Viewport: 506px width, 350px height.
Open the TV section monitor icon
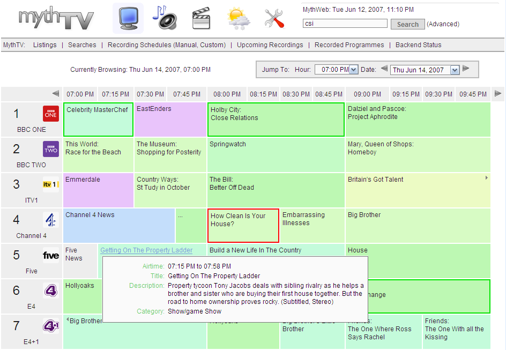tap(128, 18)
